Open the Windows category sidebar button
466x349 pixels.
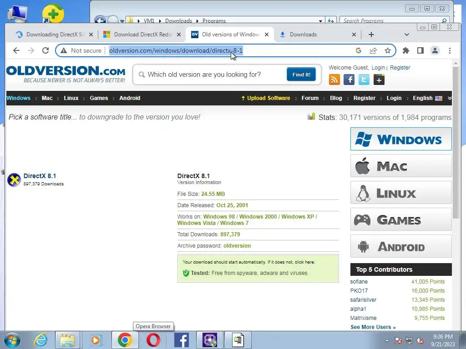(x=401, y=139)
